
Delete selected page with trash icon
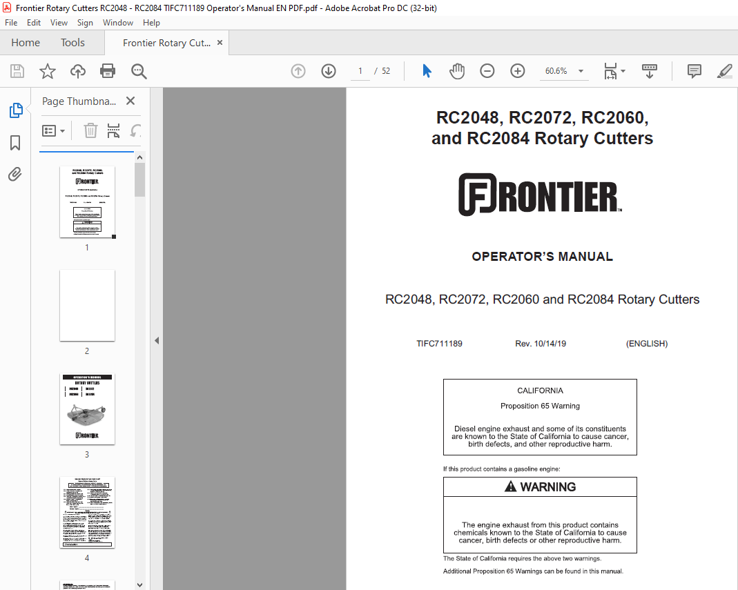pyautogui.click(x=90, y=130)
